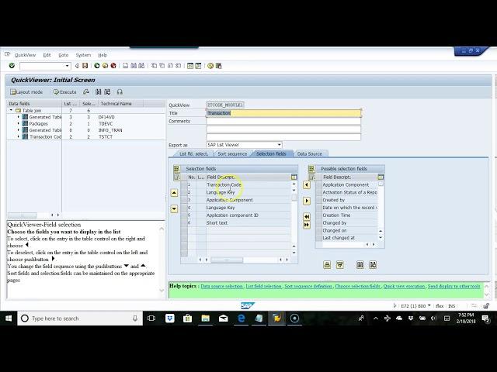The width and height of the screenshot is (497, 372).
Task: Select row 1 Transaction Code via row selector
Action: pyautogui.click(x=184, y=184)
